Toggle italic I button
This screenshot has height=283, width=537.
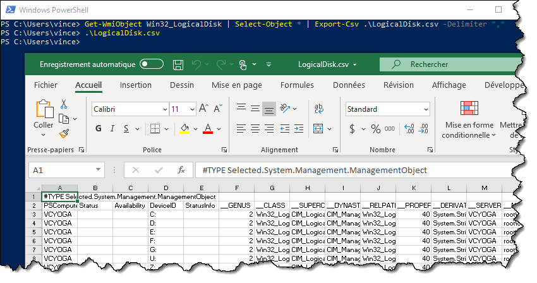coord(112,128)
